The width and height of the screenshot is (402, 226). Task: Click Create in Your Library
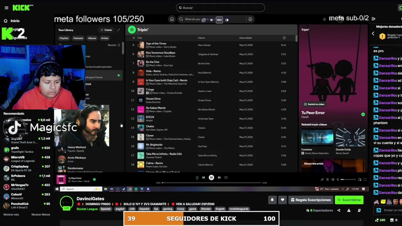tap(106, 30)
